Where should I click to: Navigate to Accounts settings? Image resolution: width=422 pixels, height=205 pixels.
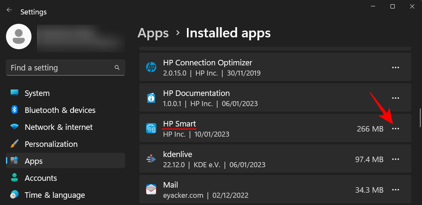click(x=40, y=178)
